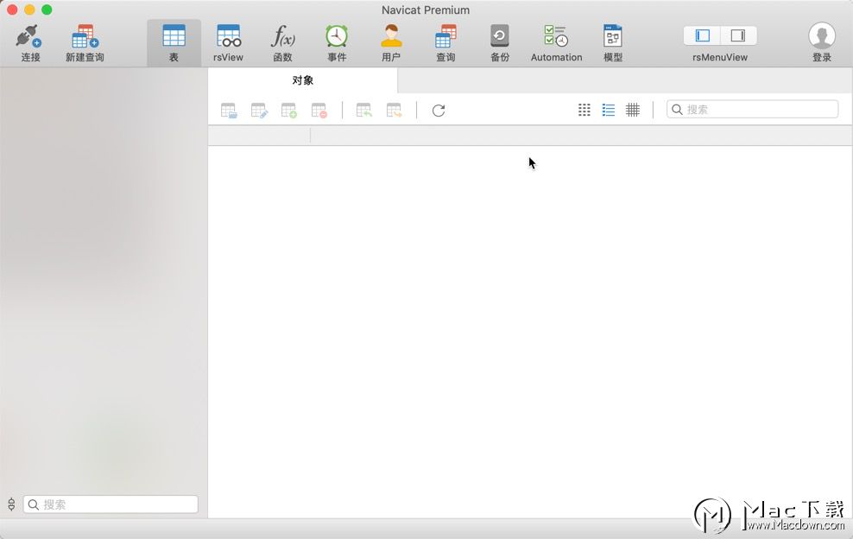Viewport: 853px width, 539px height.
Task: Switch to icon grid view
Action: pyautogui.click(x=584, y=110)
